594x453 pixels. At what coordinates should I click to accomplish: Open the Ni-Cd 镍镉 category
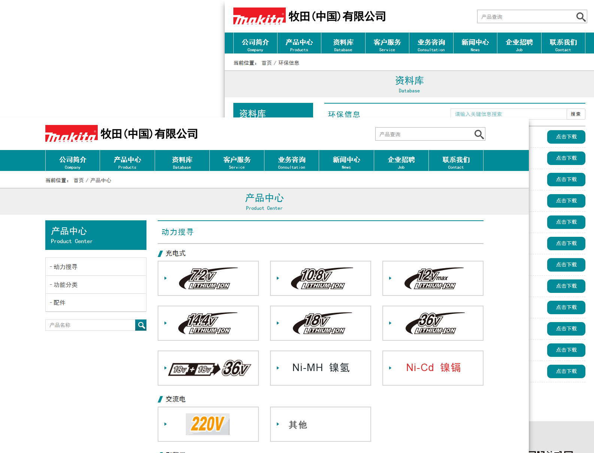[x=433, y=368]
